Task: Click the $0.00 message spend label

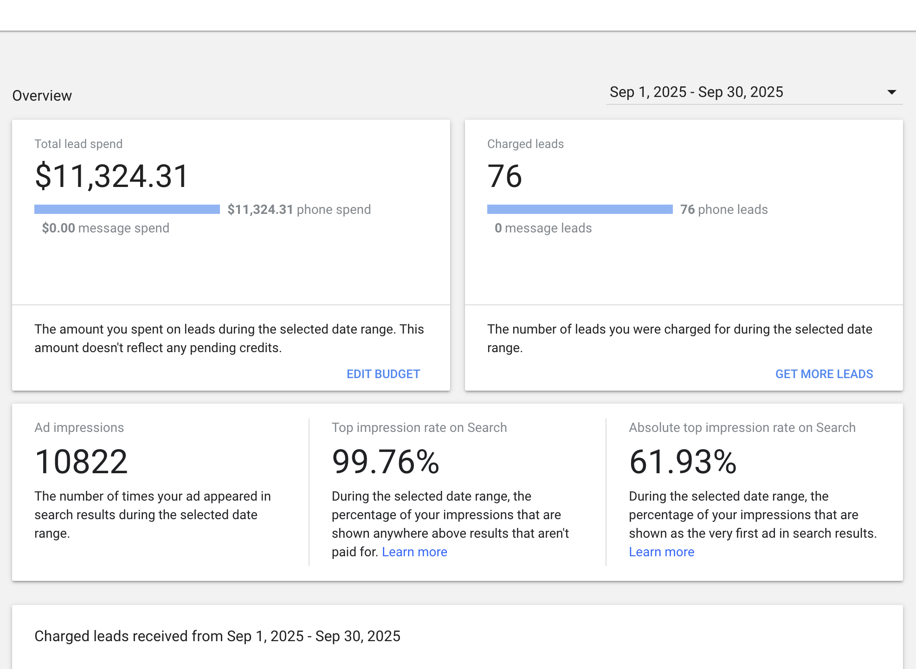Action: tap(105, 228)
